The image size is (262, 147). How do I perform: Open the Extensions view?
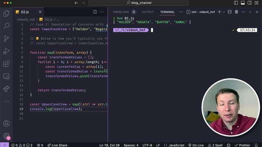7,64
